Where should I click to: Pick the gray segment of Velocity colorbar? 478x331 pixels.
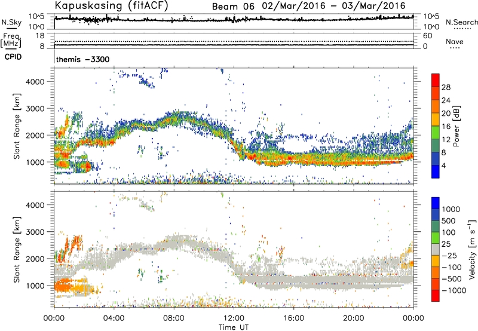click(436, 249)
